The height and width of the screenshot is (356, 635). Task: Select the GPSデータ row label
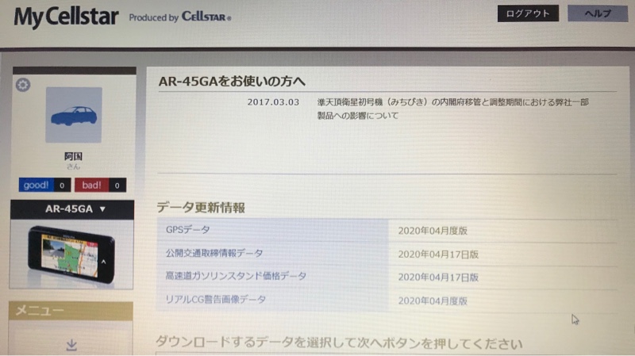[188, 230]
